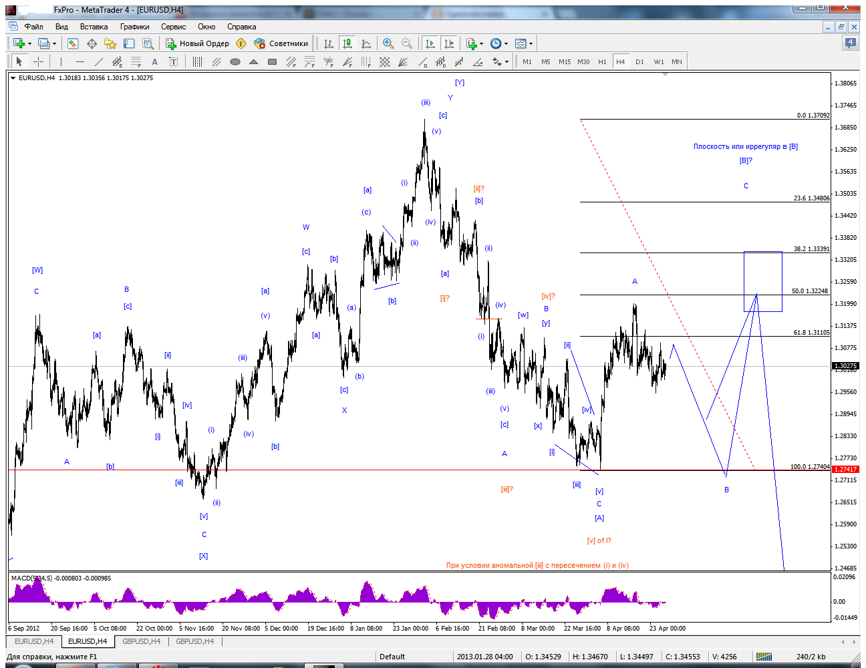Open the Вставка menu
The width and height of the screenshot is (866, 668).
94,27
